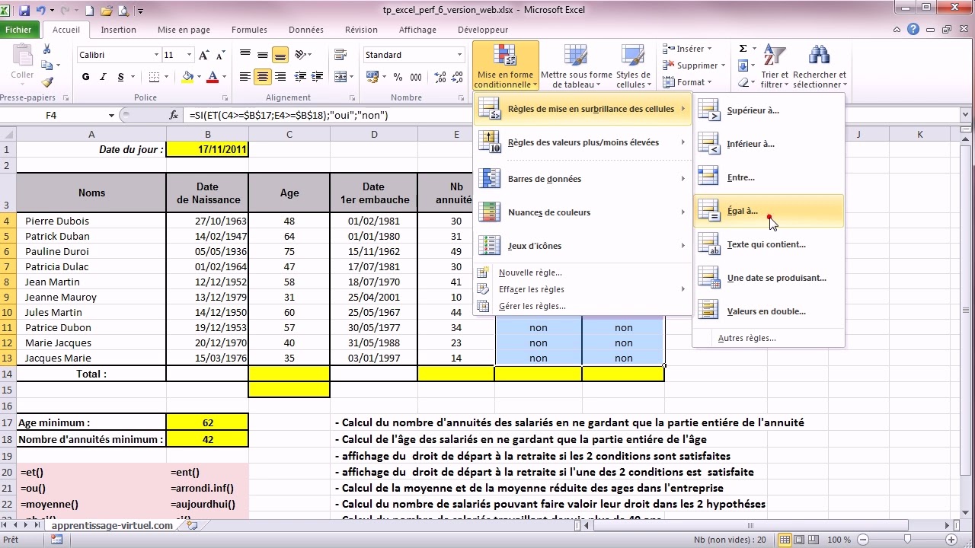Click the AutoSum sigma icon
Image resolution: width=975 pixels, height=548 pixels.
[743, 49]
